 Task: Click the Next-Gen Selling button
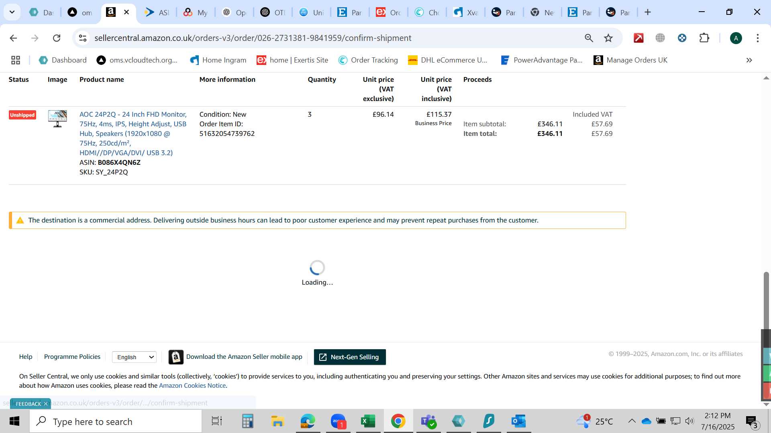pyautogui.click(x=350, y=357)
